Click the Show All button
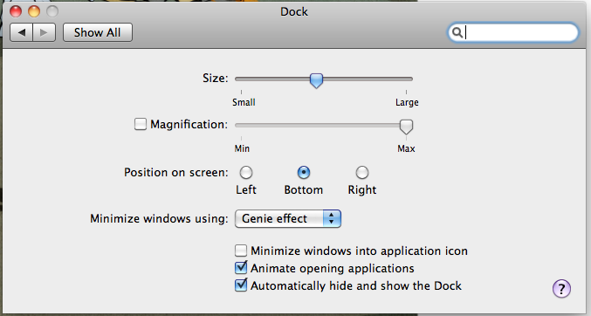 point(98,32)
